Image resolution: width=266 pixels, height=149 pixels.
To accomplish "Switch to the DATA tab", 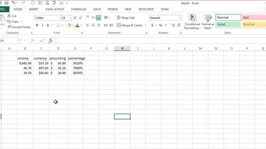I will coord(97,9).
